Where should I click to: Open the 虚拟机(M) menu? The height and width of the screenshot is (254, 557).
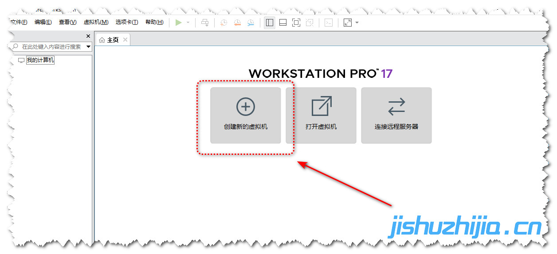pos(96,22)
